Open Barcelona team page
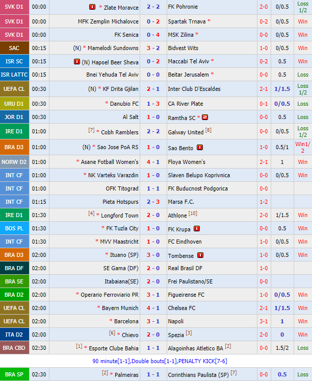312x381 pixels. [126, 321]
